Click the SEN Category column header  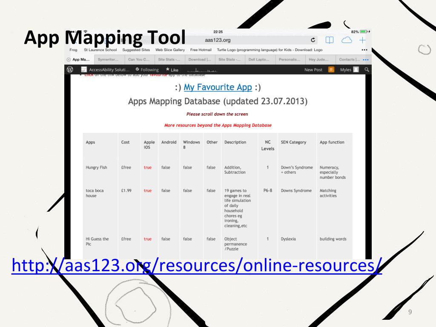293,142
